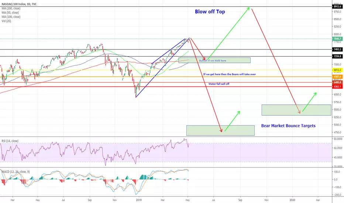The width and height of the screenshot is (344, 203).
Task: Click the red 6262.1 price label
Action: 337,87
